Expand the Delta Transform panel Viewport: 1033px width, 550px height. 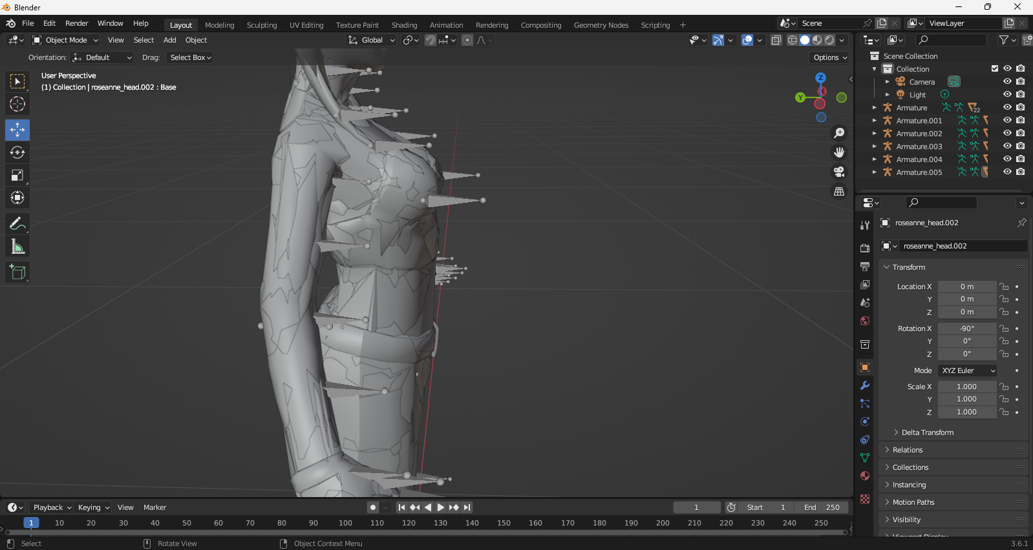pyautogui.click(x=927, y=433)
